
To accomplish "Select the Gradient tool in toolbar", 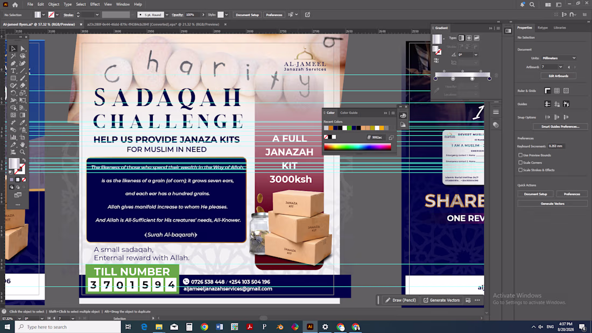I will pos(23,115).
